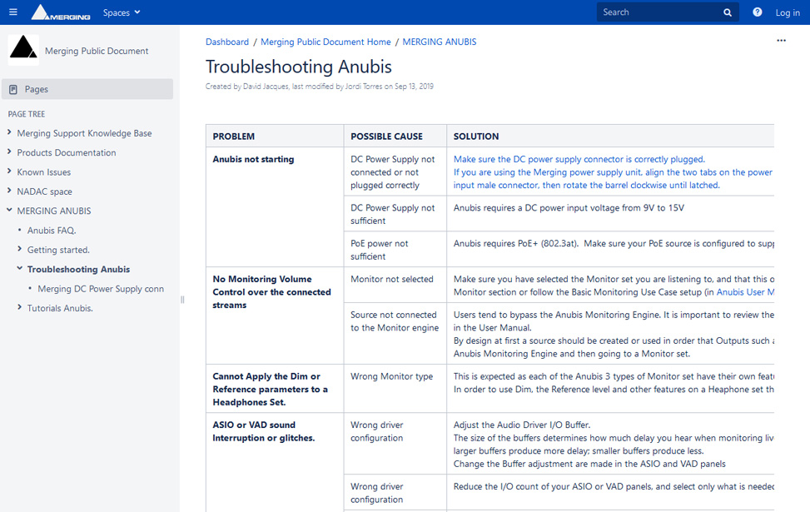Viewport: 810px width, 512px height.
Task: Click the Log in link
Action: (x=788, y=12)
